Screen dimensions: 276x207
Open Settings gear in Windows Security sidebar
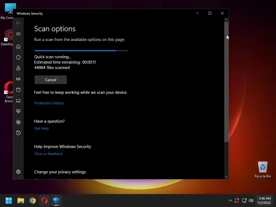pyautogui.click(x=18, y=172)
